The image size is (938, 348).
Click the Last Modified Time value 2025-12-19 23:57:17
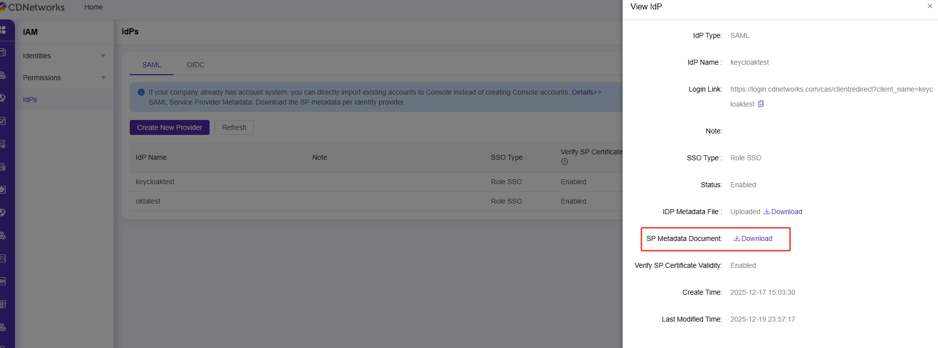coord(763,319)
